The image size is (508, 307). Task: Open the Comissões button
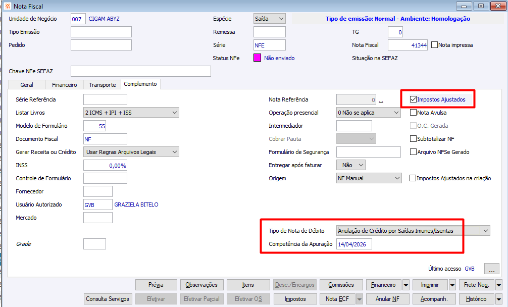(341, 285)
